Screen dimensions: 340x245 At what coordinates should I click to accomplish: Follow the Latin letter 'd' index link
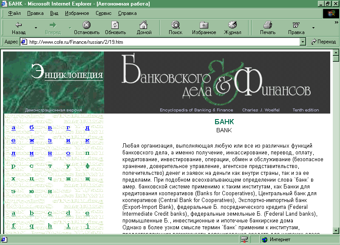click(68, 213)
